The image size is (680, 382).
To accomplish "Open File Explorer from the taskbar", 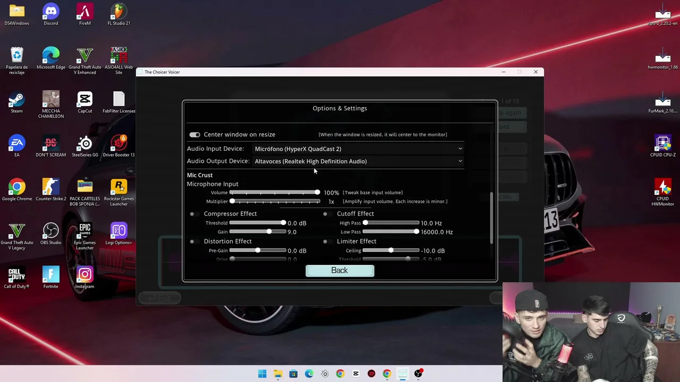I will [278, 374].
